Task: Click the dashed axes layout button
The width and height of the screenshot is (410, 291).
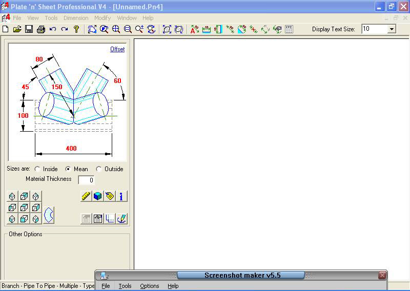Action: [110, 219]
